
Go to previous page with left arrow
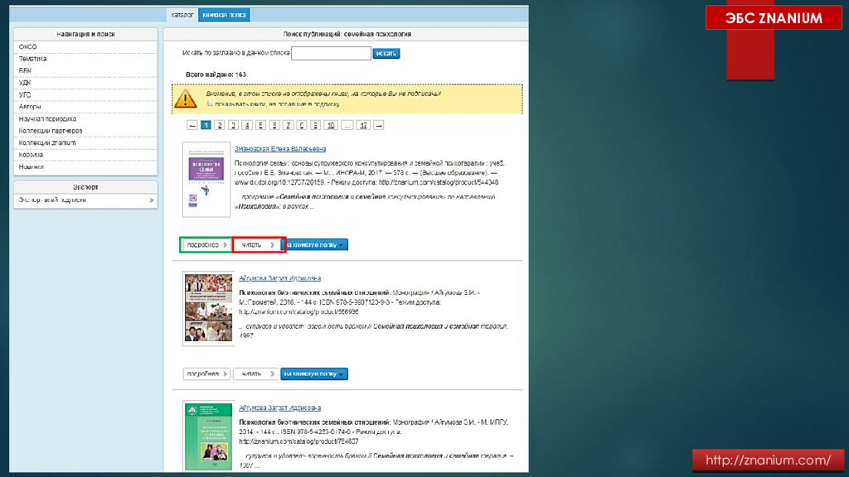pos(192,126)
